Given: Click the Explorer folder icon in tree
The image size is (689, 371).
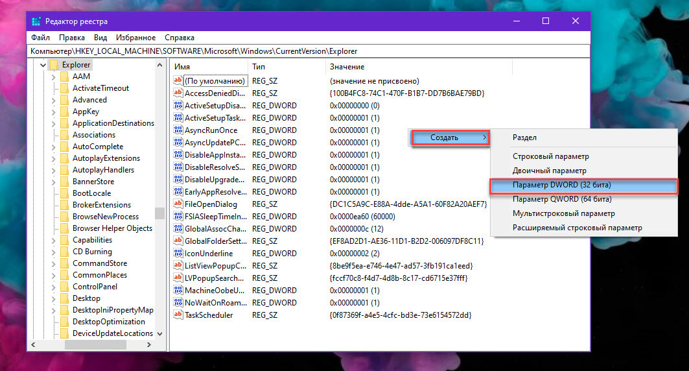Looking at the screenshot, I should pos(54,65).
